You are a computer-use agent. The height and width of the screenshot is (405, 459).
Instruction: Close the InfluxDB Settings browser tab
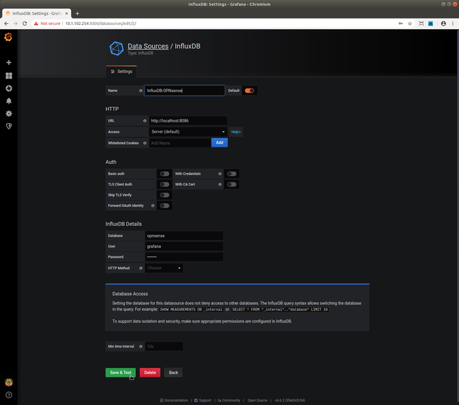click(66, 14)
